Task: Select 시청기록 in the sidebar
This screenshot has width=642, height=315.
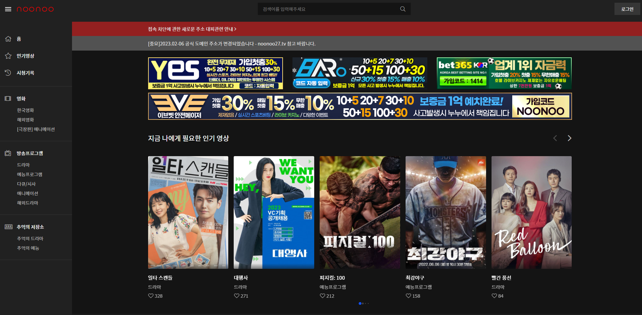Action: tap(25, 73)
